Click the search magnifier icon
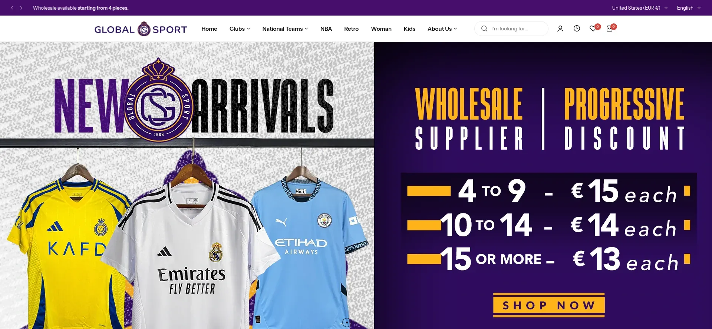Image resolution: width=712 pixels, height=329 pixels. (484, 29)
